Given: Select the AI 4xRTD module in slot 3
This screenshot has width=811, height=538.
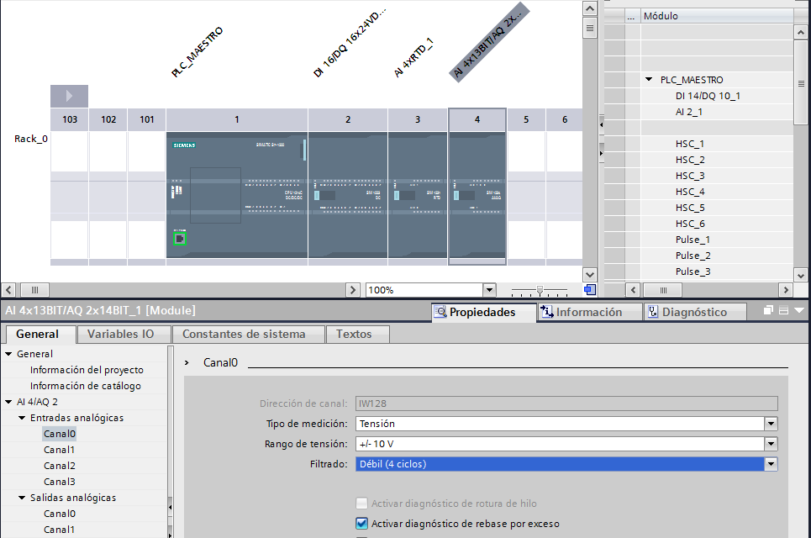Looking at the screenshot, I should 418,195.
